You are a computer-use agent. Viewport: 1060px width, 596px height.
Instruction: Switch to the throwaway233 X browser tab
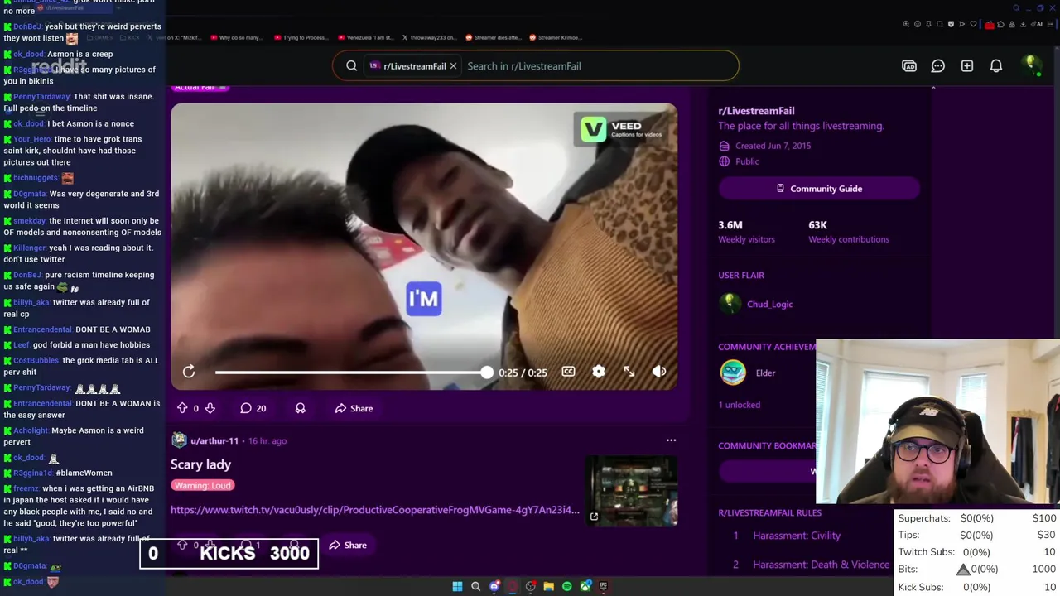pos(431,37)
